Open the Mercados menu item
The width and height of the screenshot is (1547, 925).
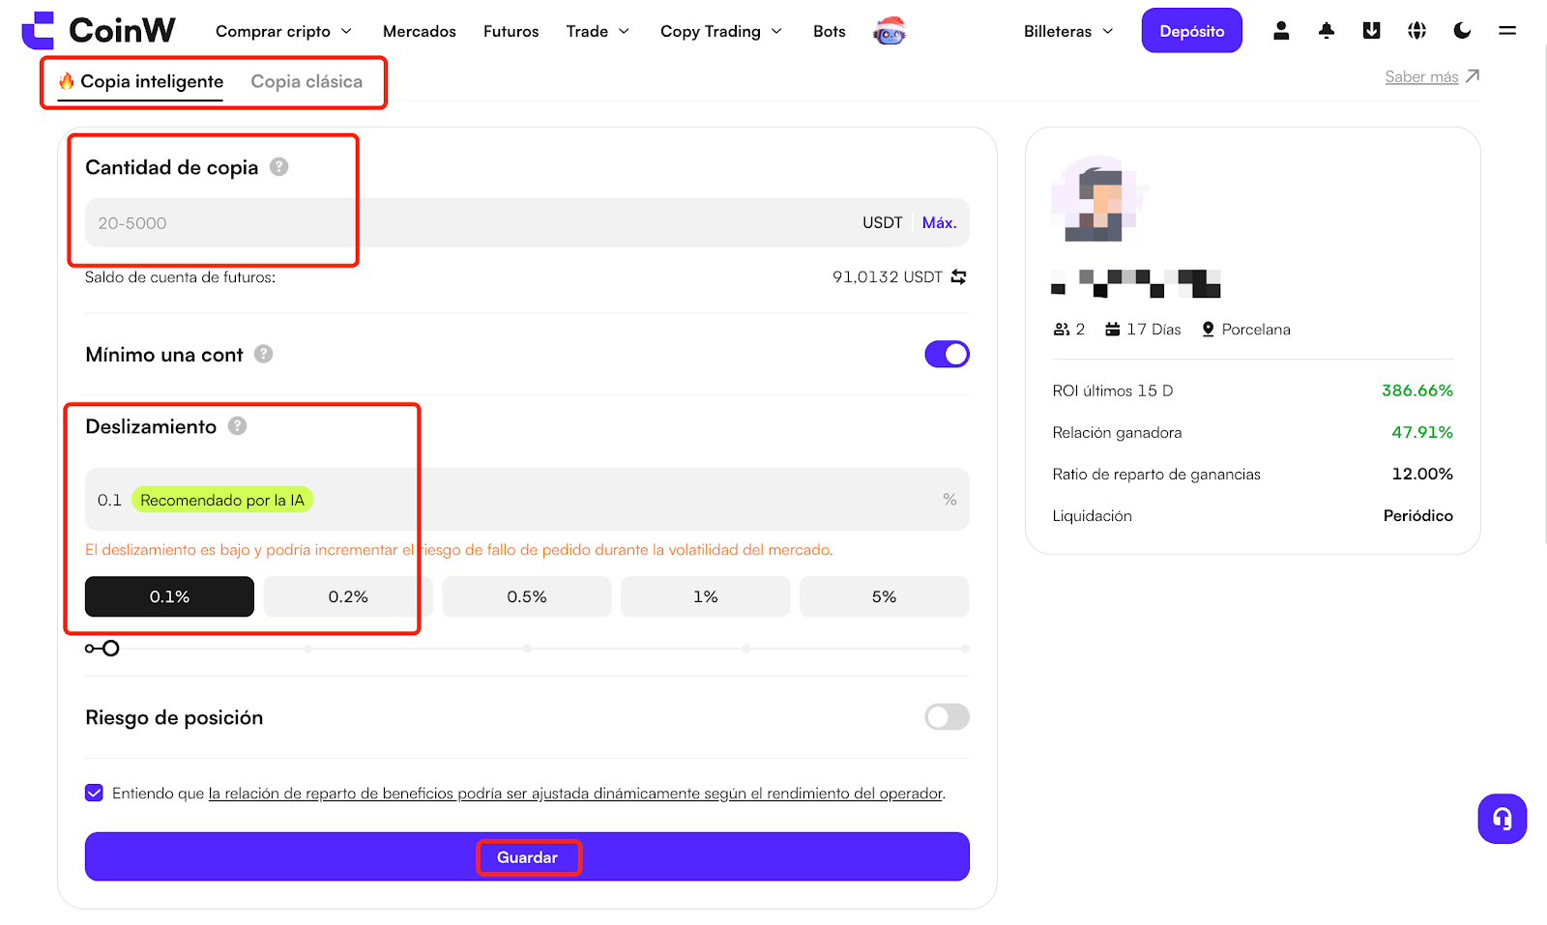point(419,32)
